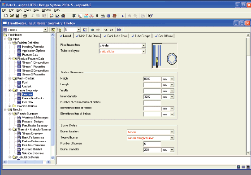The image size is (251, 175).
Task: Click the blue Run arrow icon
Action: (123, 16)
